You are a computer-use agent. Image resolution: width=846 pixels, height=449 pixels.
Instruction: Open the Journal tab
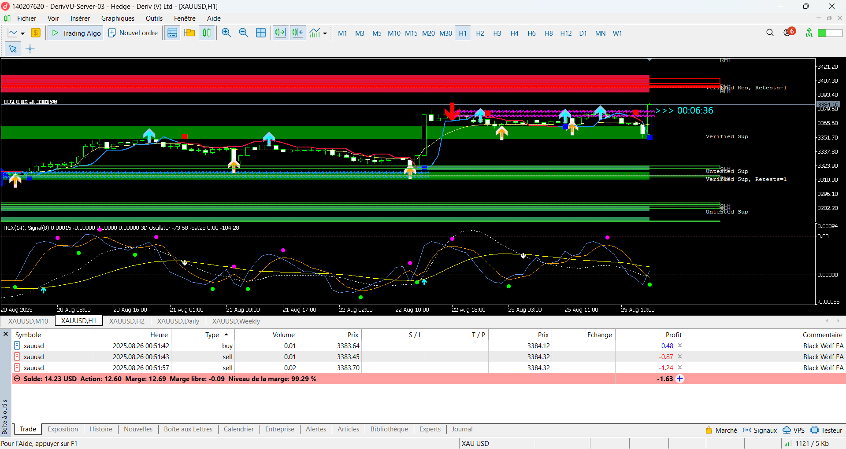[x=462, y=429]
